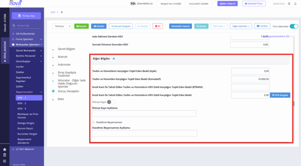Toggle the Tüm Sekmeler switch

pyautogui.click(x=294, y=26)
